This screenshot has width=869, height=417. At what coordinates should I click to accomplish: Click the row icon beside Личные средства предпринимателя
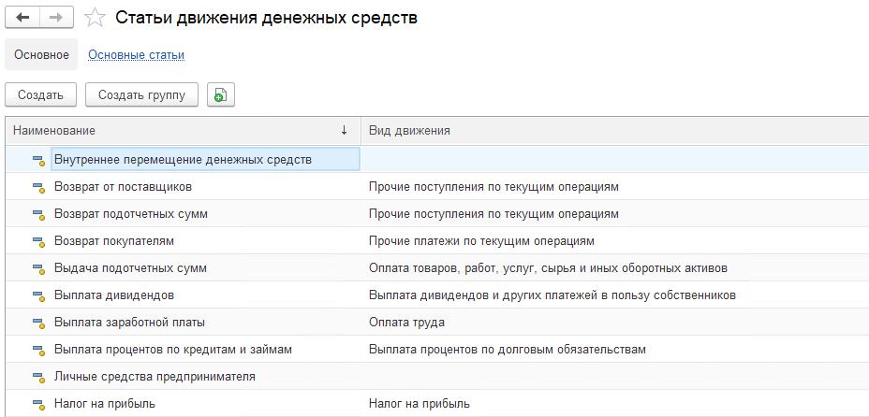[x=38, y=377]
